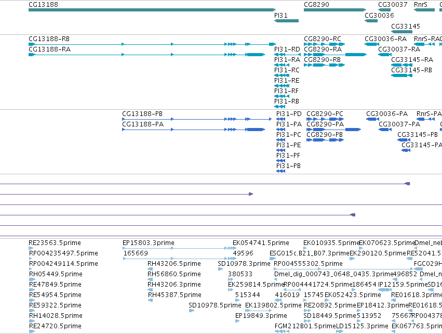
Task: Click the RH43206.3prime EST label
Action: click(174, 284)
